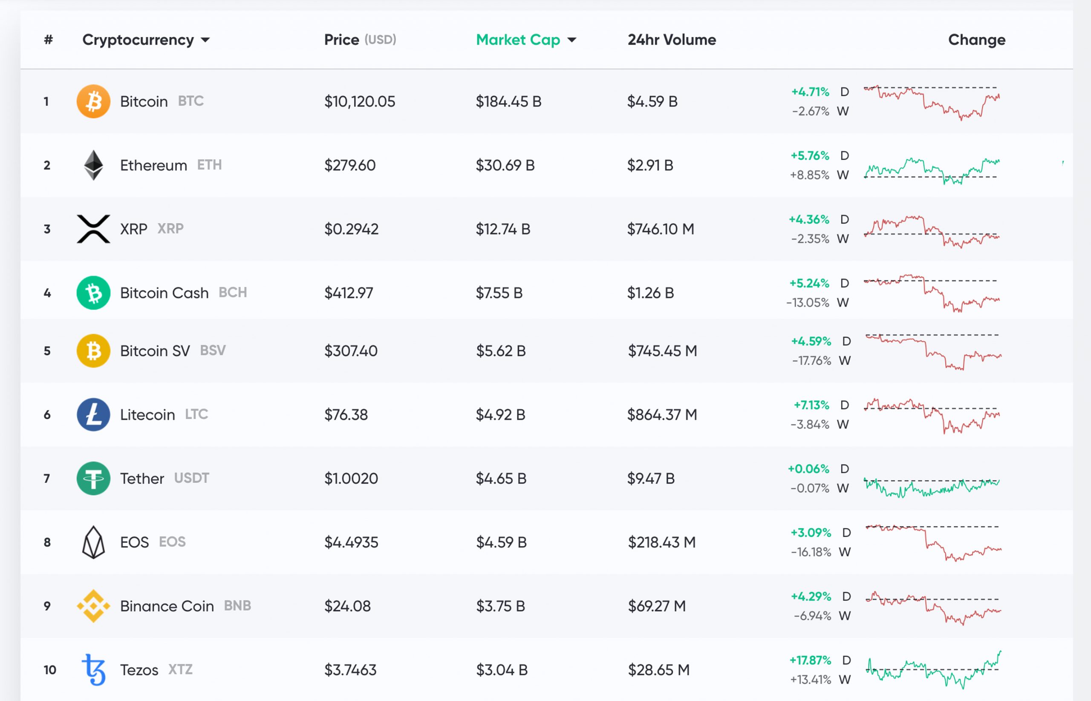Screen dimensions: 1091x701
Task: Click the Tezos sparkline chart
Action: [x=933, y=669]
